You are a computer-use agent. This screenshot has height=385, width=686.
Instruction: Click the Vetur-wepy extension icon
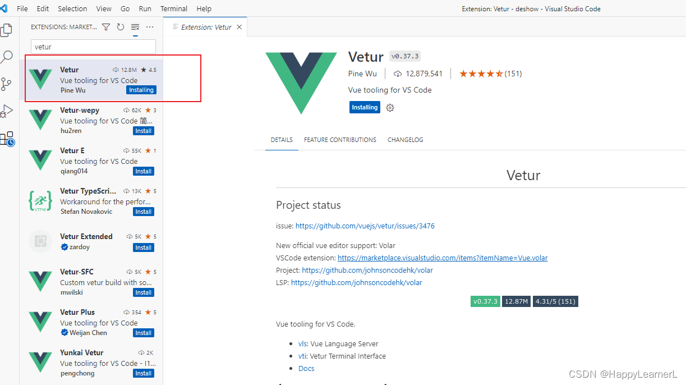pyautogui.click(x=40, y=120)
